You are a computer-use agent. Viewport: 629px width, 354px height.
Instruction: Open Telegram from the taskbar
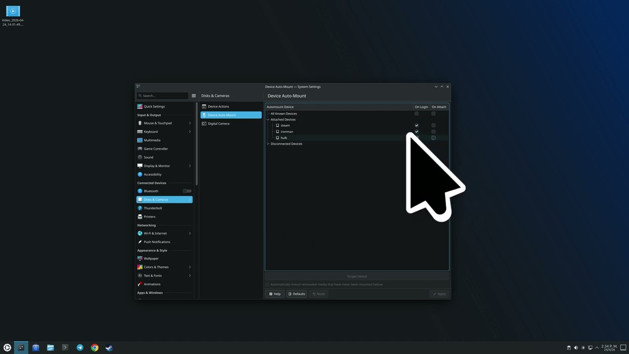click(x=80, y=348)
